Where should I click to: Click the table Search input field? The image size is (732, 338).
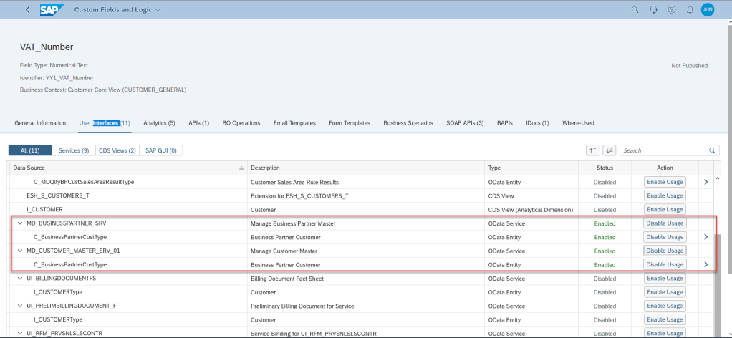pos(663,150)
